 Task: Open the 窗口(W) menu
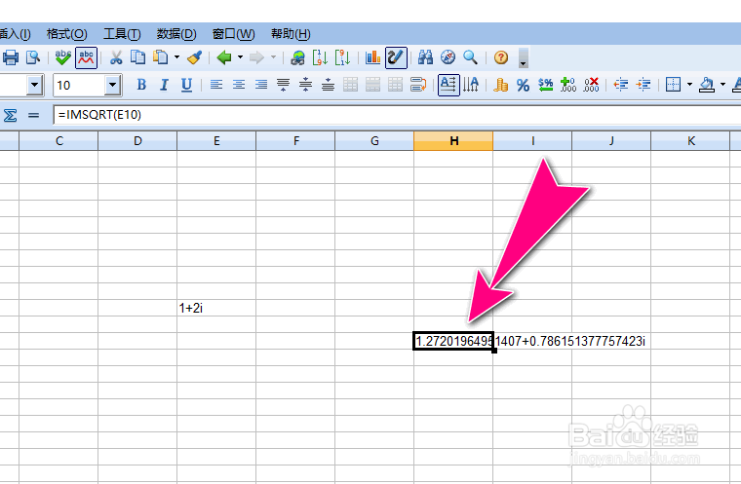click(x=233, y=34)
